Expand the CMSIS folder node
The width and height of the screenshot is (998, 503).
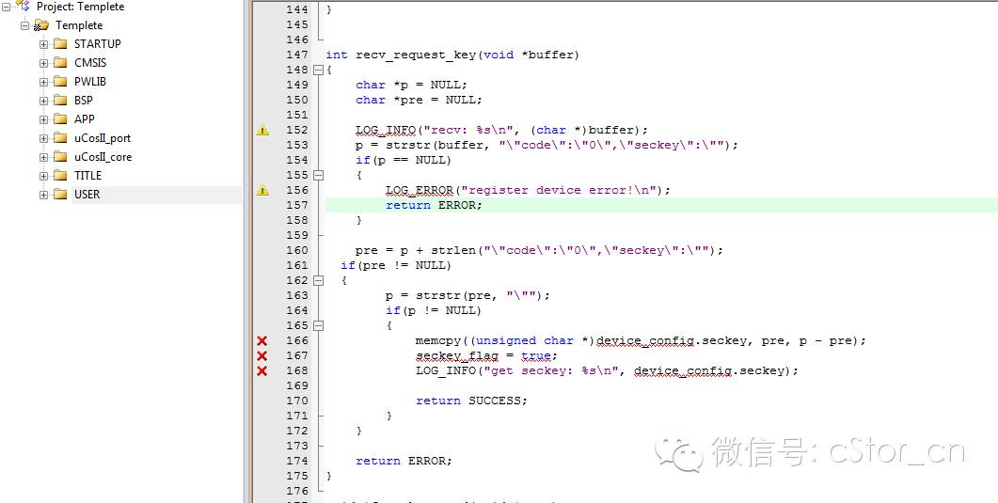(43, 63)
